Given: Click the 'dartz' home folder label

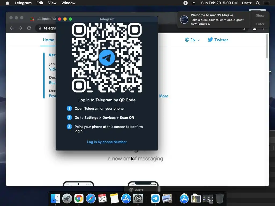Looking at the screenshot, I should click(x=139, y=190).
